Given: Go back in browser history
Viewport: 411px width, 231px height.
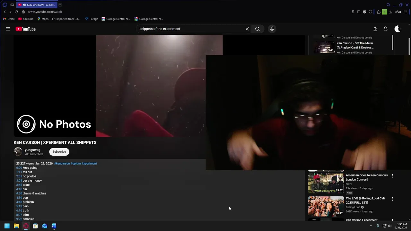Looking at the screenshot, I should [5, 12].
